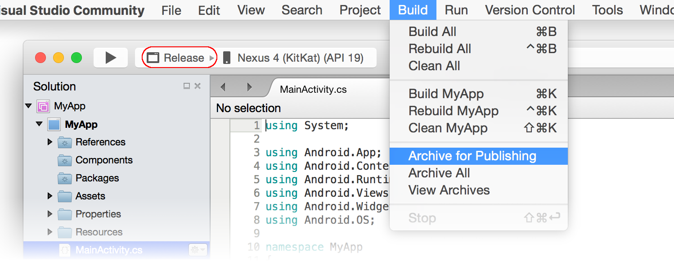The image size is (674, 262).
Task: Choose Archive for Publishing menu item
Action: [472, 156]
